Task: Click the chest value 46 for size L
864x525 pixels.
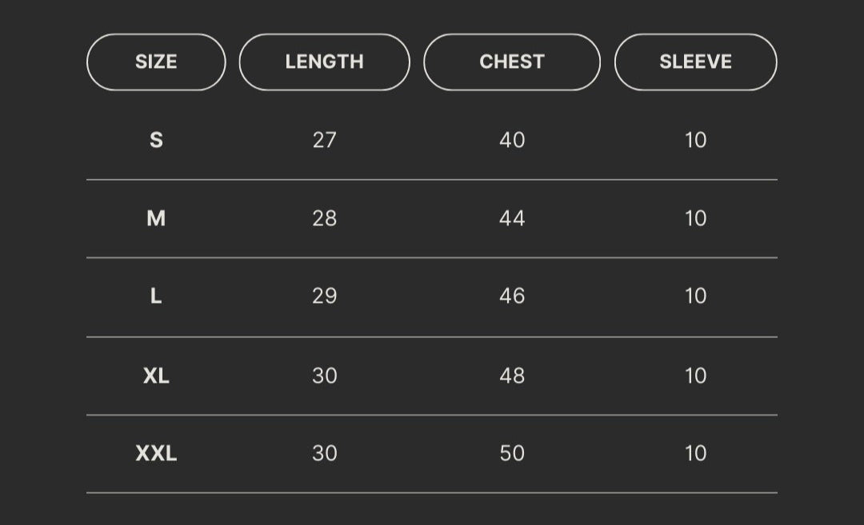Action: [x=512, y=296]
